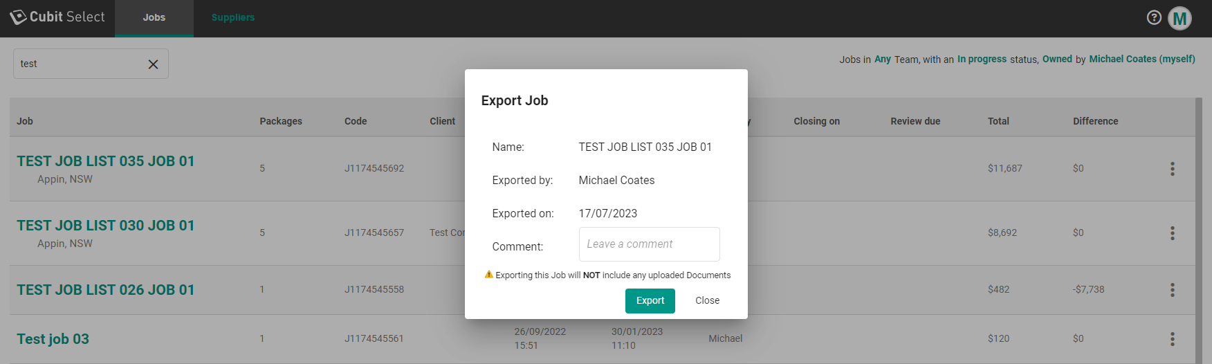This screenshot has height=364, width=1212.
Task: Open the help question mark icon
Action: pos(1154,18)
